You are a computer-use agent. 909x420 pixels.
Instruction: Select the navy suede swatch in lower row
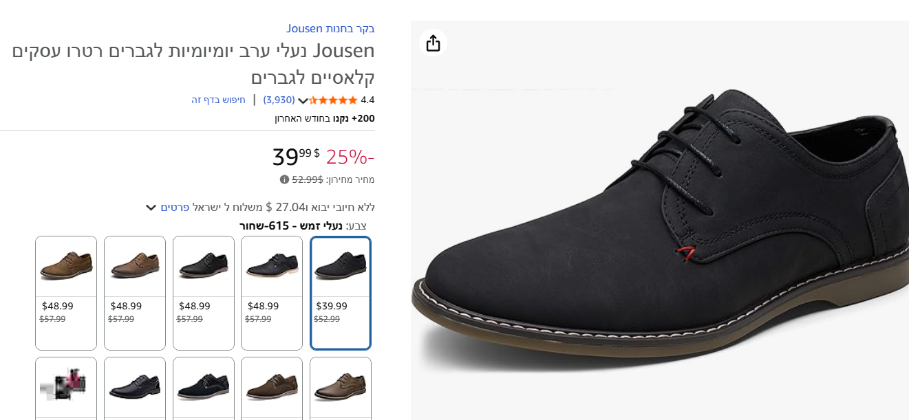coord(203,387)
